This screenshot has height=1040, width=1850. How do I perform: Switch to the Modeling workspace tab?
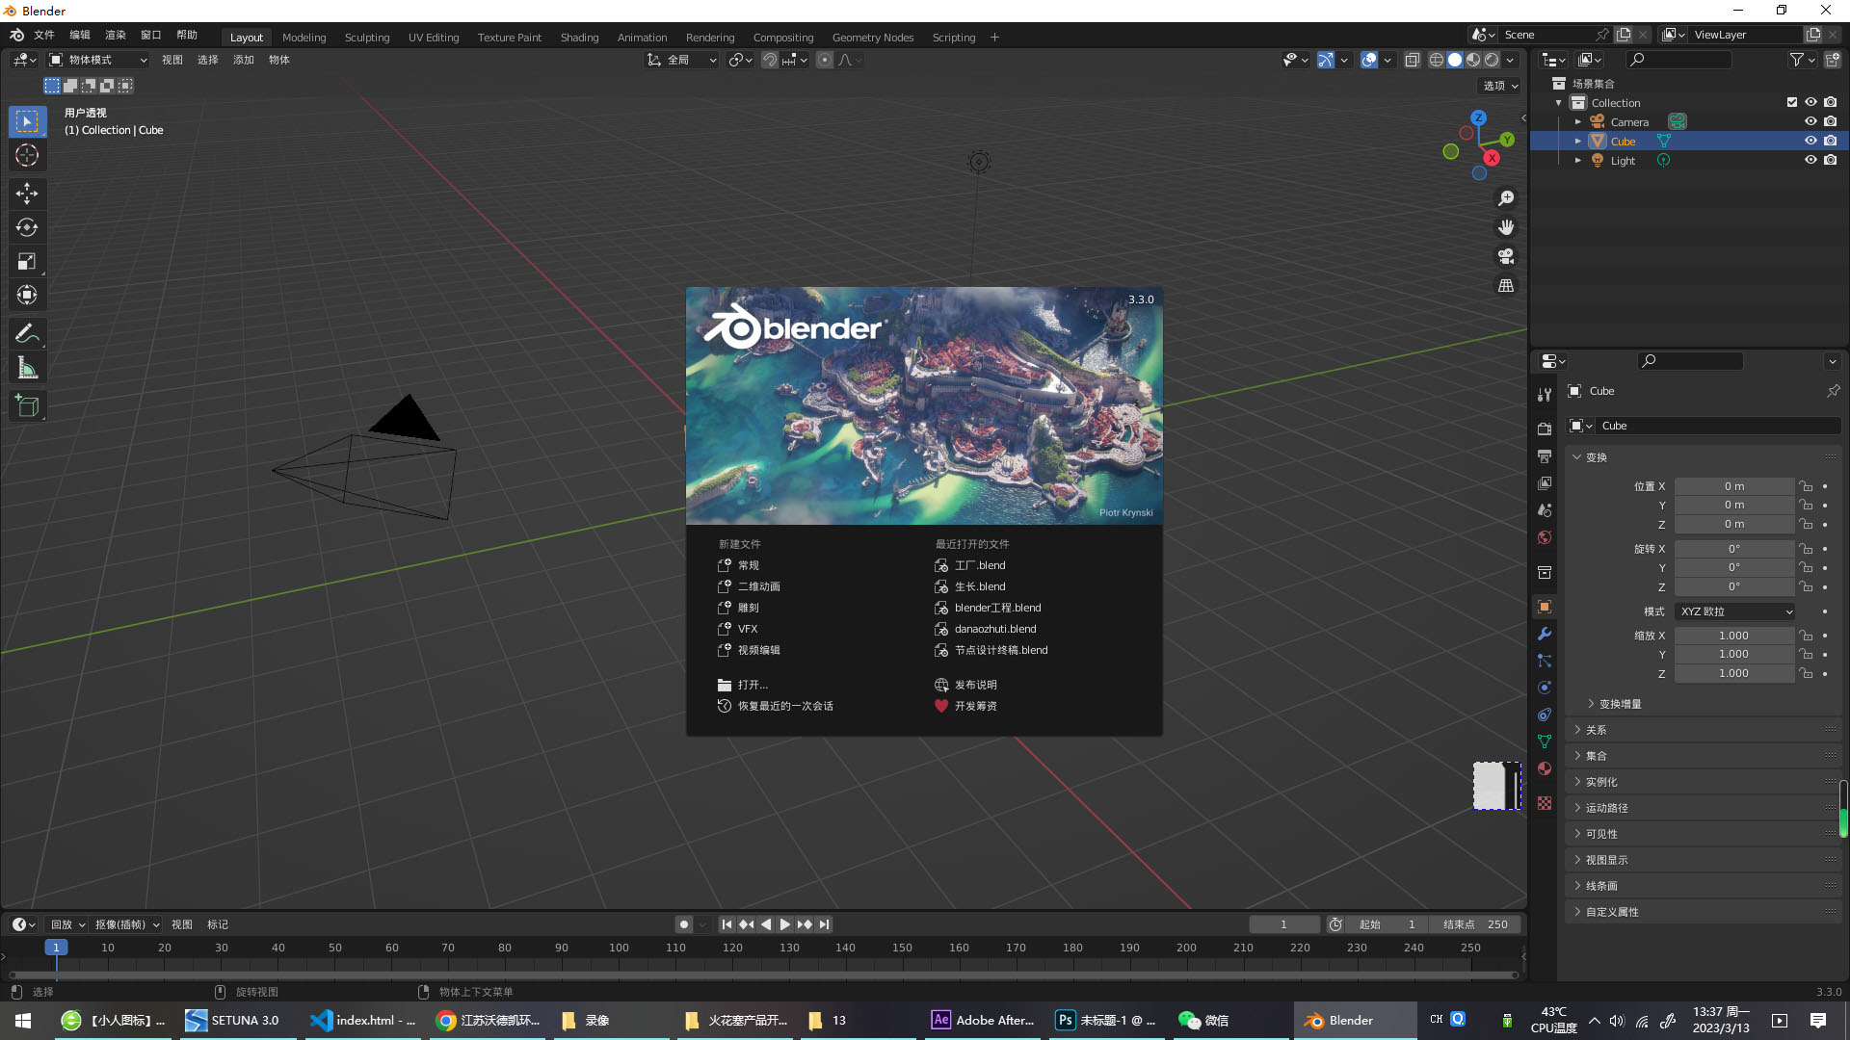304,38
